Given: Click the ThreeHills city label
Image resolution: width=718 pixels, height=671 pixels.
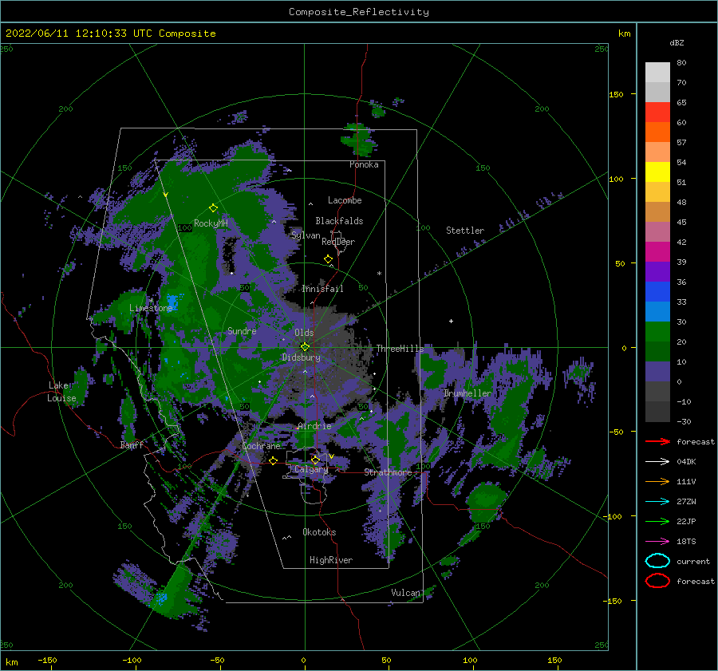Looking at the screenshot, I should (x=400, y=349).
